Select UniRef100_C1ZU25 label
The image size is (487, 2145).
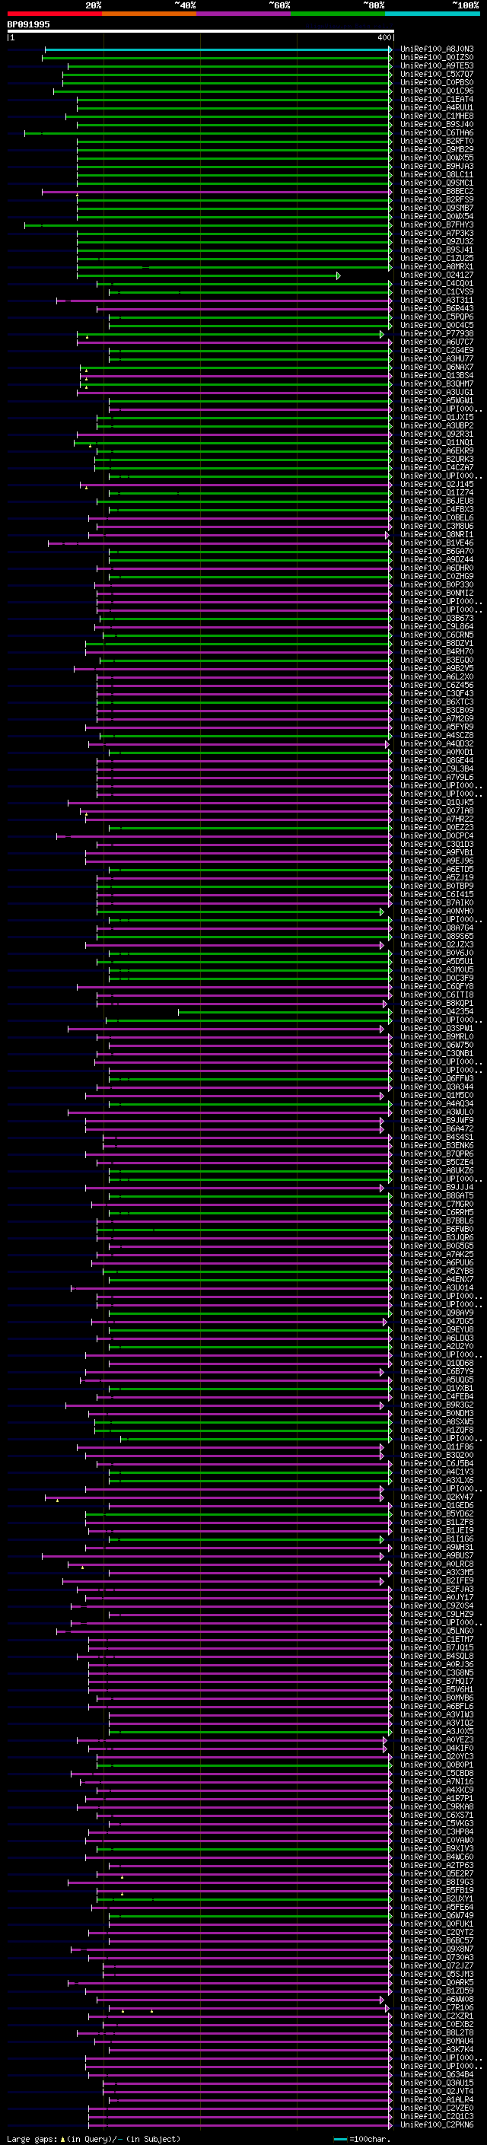(437, 259)
